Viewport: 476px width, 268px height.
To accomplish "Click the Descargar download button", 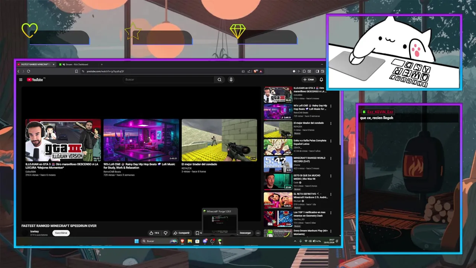I will pos(245,233).
